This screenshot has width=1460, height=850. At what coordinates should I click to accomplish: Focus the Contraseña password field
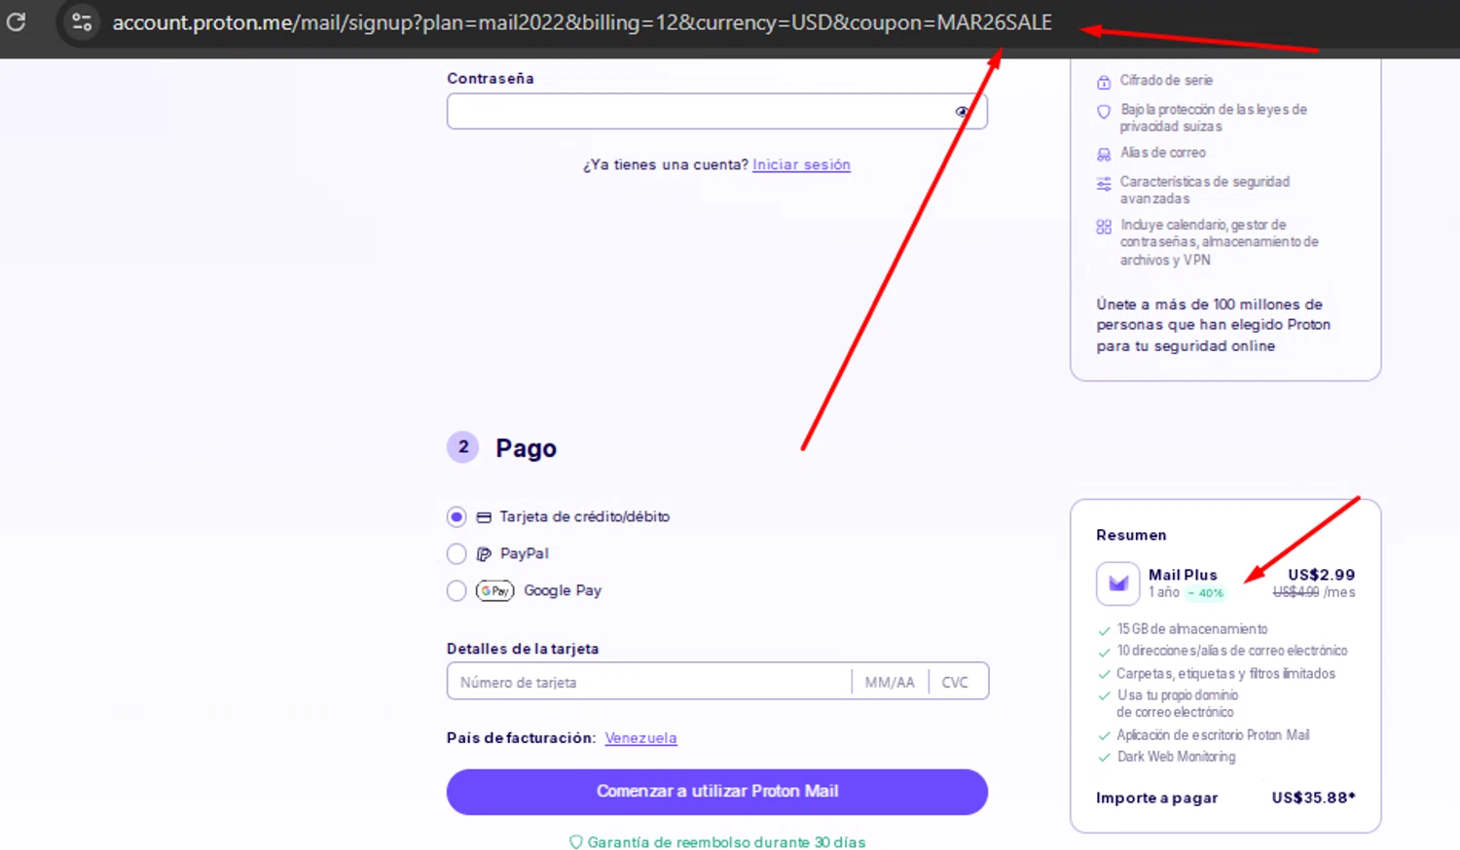(x=717, y=111)
